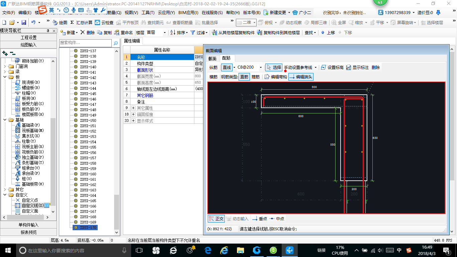The image size is (457, 257).
Task: Open 报表预览 report preview
Action: 28,232
